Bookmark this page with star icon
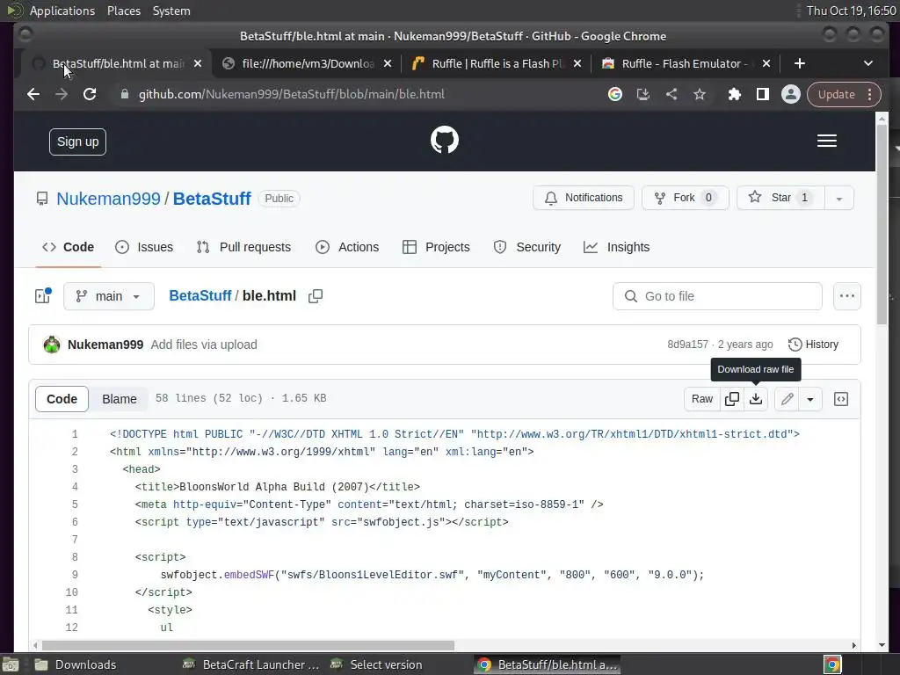The image size is (900, 675). pyautogui.click(x=699, y=94)
